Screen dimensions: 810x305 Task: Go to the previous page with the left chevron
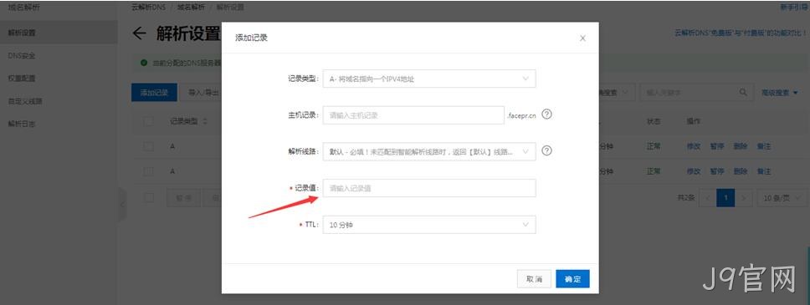[707, 198]
